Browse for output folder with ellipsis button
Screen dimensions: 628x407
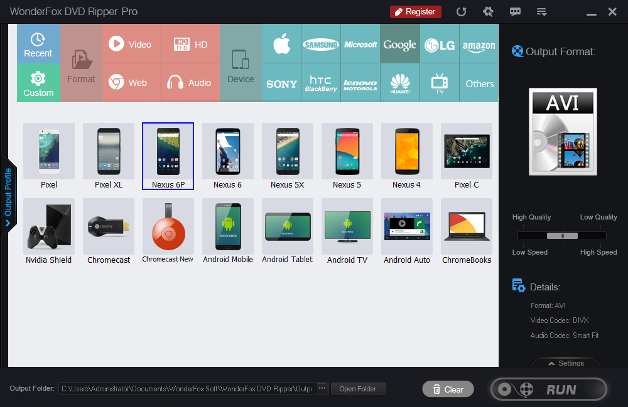[322, 388]
